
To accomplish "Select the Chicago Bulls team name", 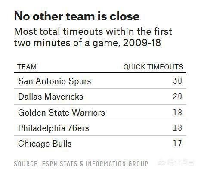I will pos(45,144).
